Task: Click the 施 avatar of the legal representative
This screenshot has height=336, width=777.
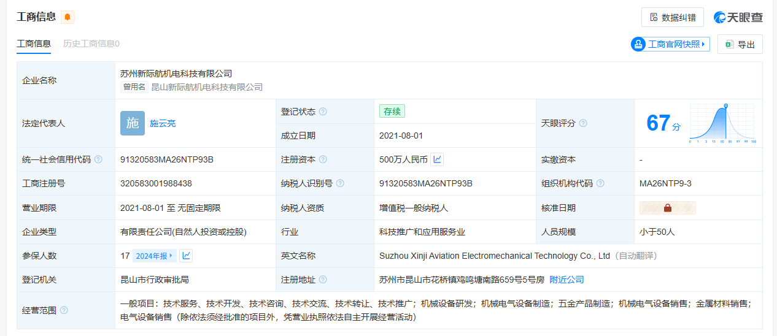Action: [x=133, y=123]
